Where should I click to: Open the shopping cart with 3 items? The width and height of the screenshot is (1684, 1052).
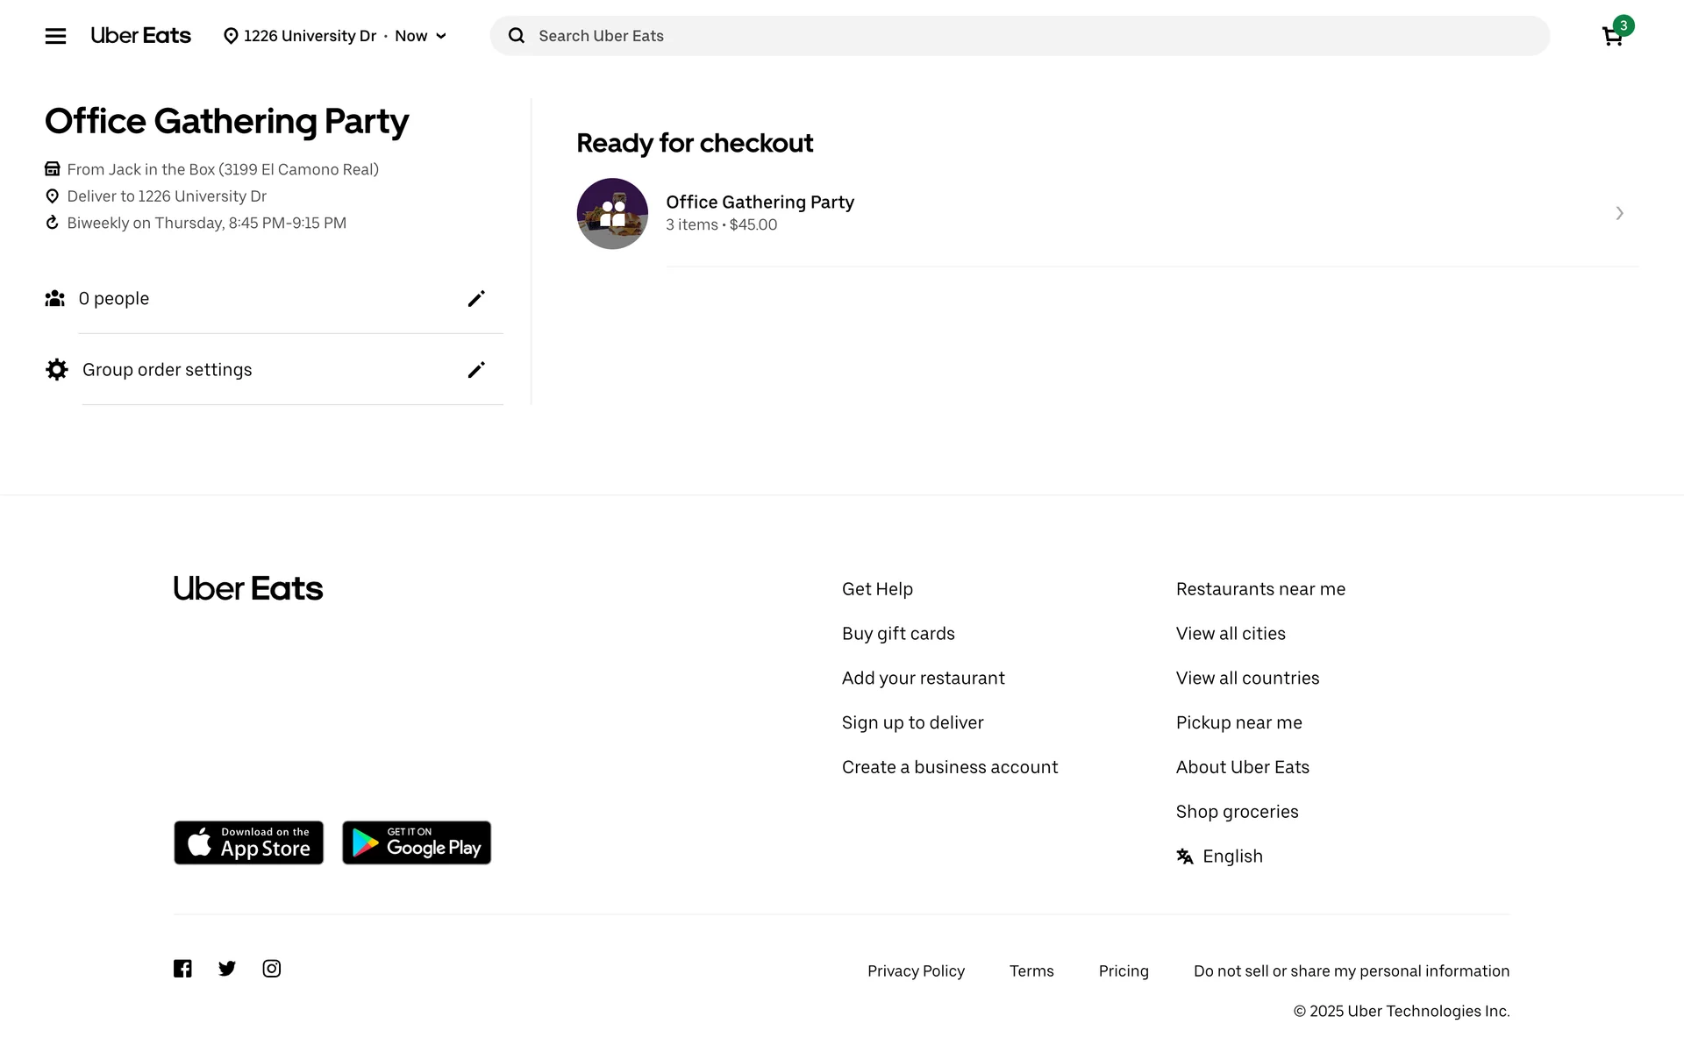click(1613, 36)
